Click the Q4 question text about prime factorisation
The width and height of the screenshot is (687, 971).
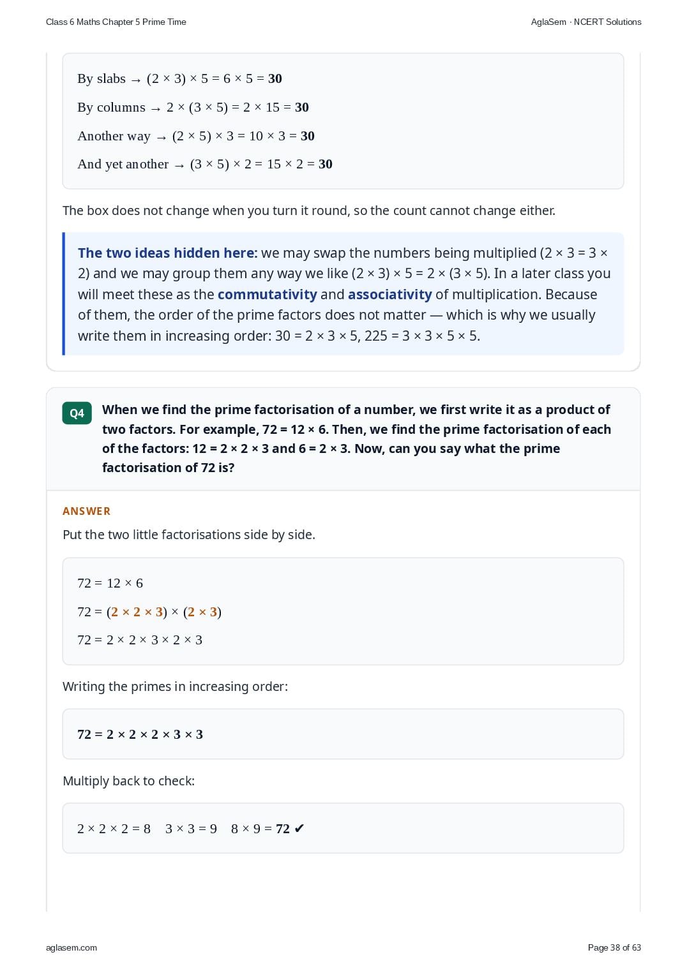[x=356, y=439]
